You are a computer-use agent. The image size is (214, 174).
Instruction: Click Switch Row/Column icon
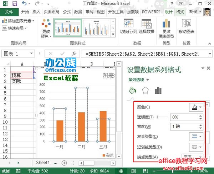pos(128,23)
